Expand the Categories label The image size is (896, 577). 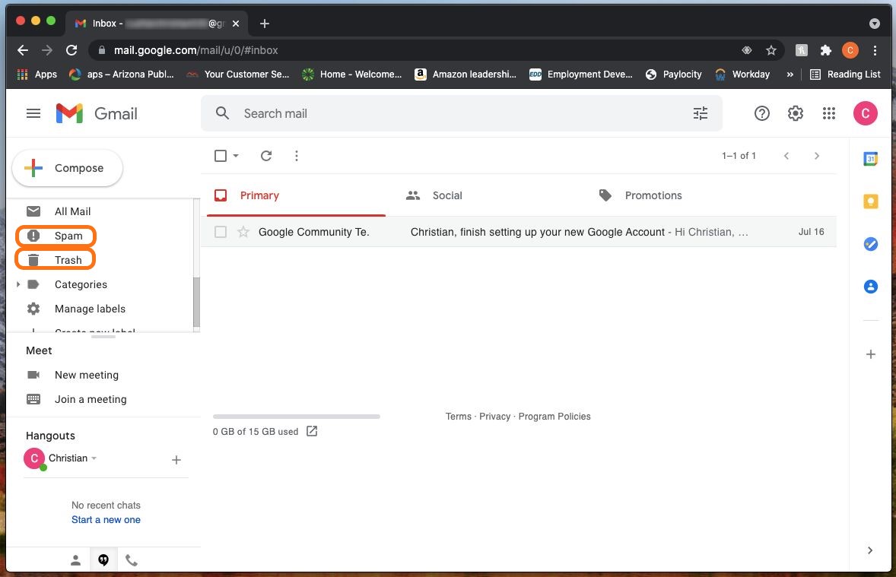point(17,284)
